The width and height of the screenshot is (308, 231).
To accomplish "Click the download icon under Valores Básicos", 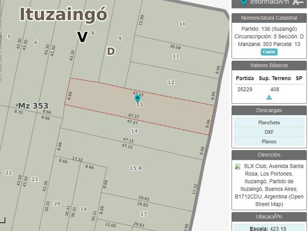I will [x=269, y=97].
